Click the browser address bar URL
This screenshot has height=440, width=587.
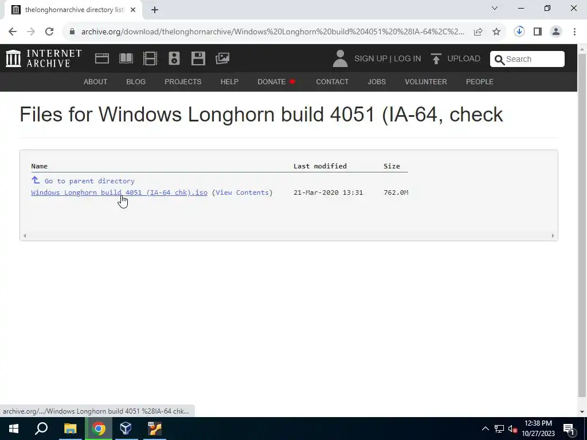272,32
